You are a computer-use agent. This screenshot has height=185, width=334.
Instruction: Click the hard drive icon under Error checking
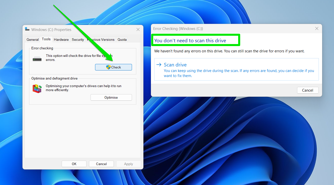pos(37,59)
